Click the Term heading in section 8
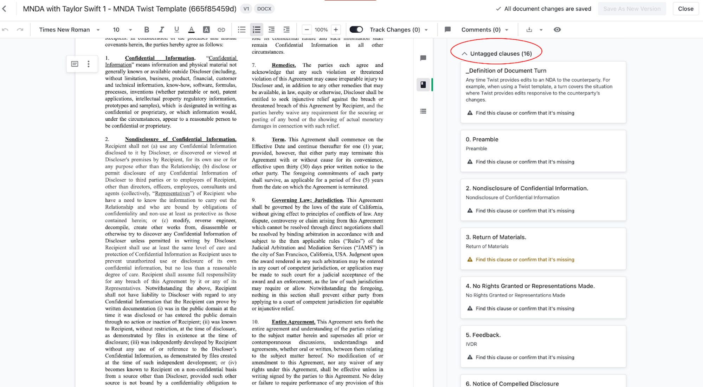The height and width of the screenshot is (387, 703). point(278,139)
